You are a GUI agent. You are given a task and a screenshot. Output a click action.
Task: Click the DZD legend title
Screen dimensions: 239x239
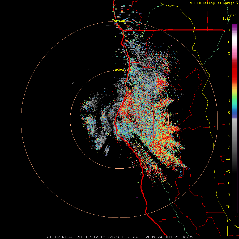coord(233,16)
